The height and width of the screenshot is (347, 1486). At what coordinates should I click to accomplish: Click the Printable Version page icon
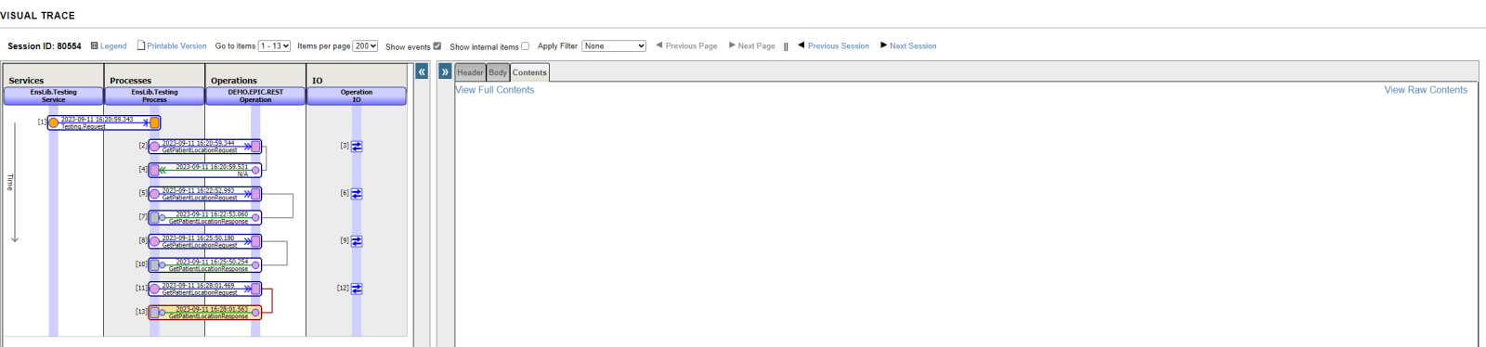tap(141, 45)
